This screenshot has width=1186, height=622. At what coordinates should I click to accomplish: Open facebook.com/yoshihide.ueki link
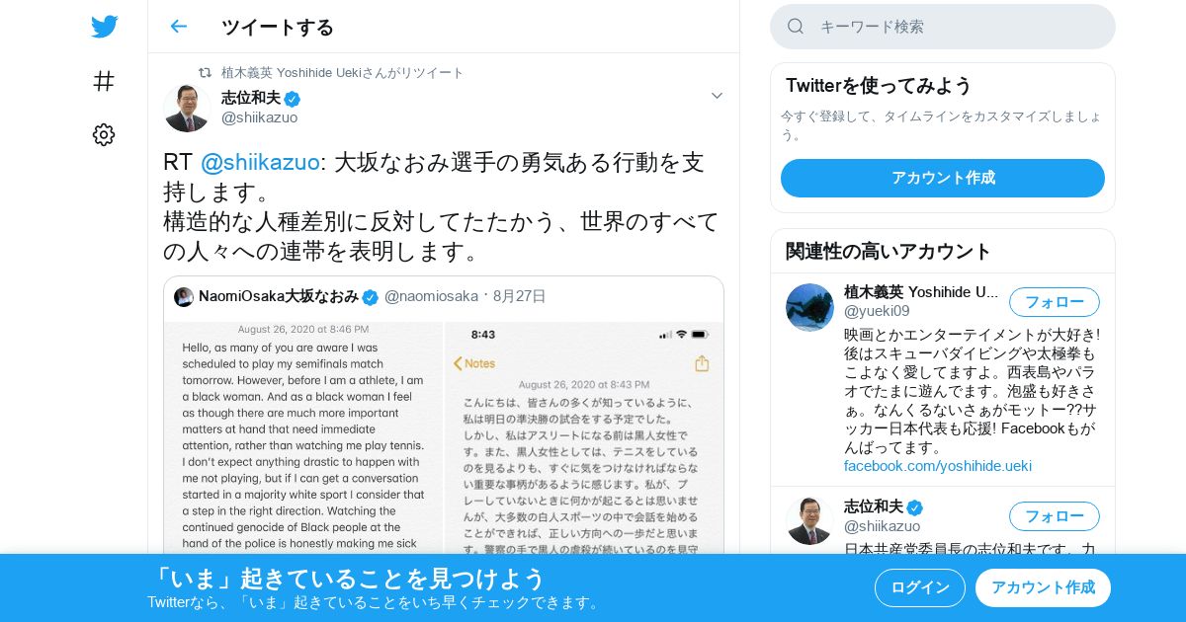pos(937,466)
